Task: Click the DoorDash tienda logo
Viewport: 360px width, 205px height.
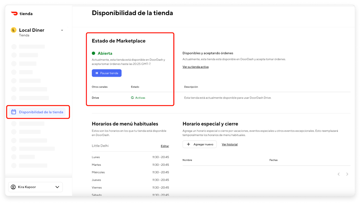Action: pos(22,13)
